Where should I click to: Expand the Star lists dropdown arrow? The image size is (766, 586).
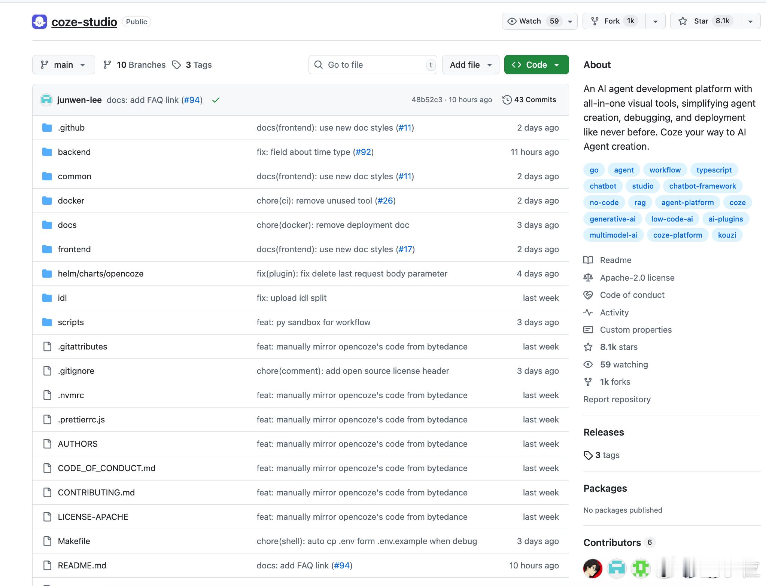[750, 22]
